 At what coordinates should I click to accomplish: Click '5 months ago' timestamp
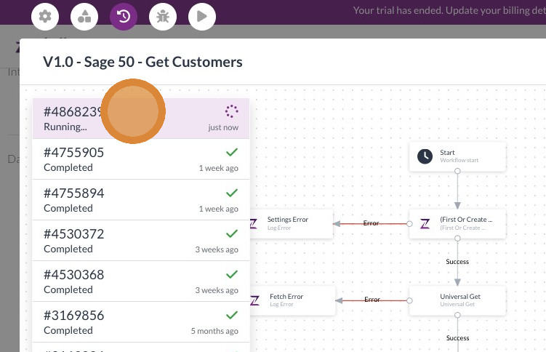click(214, 331)
